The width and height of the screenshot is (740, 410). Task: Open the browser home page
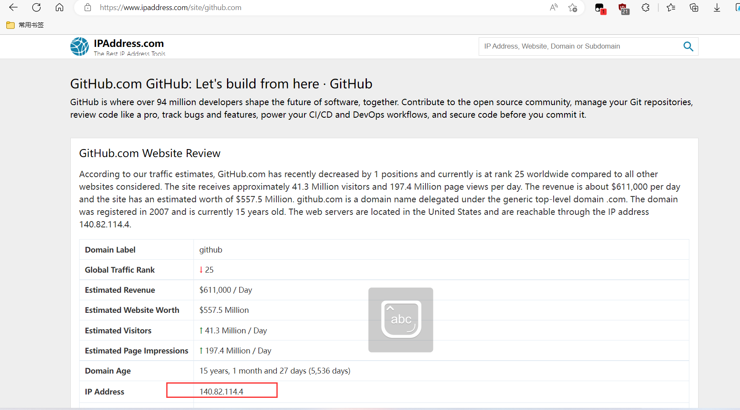[x=59, y=8]
